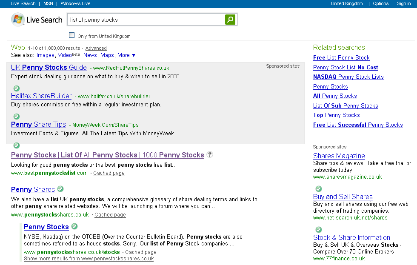Select related search Free List Penny Stock
The width and height of the screenshot is (417, 265).
click(x=341, y=58)
